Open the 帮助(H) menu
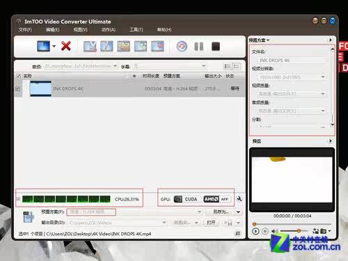The height and width of the screenshot is (261, 348). (x=164, y=30)
